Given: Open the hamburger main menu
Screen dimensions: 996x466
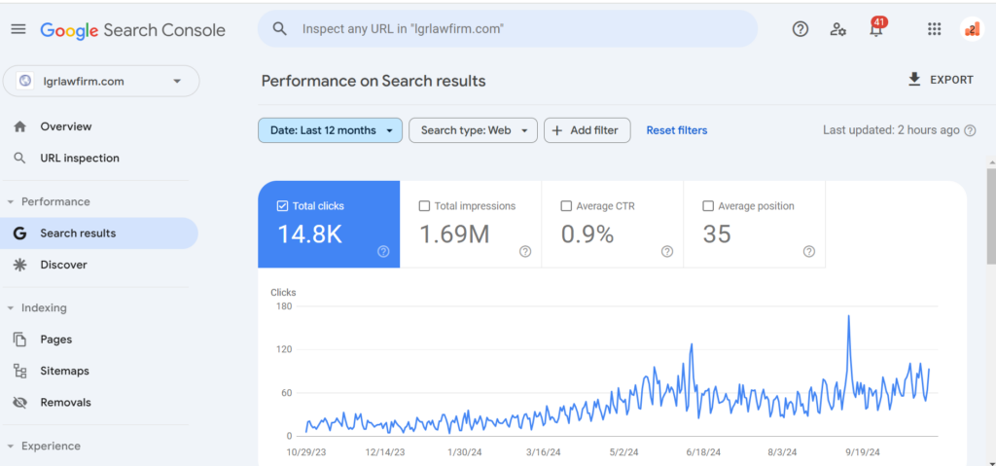Looking at the screenshot, I should click(x=18, y=29).
